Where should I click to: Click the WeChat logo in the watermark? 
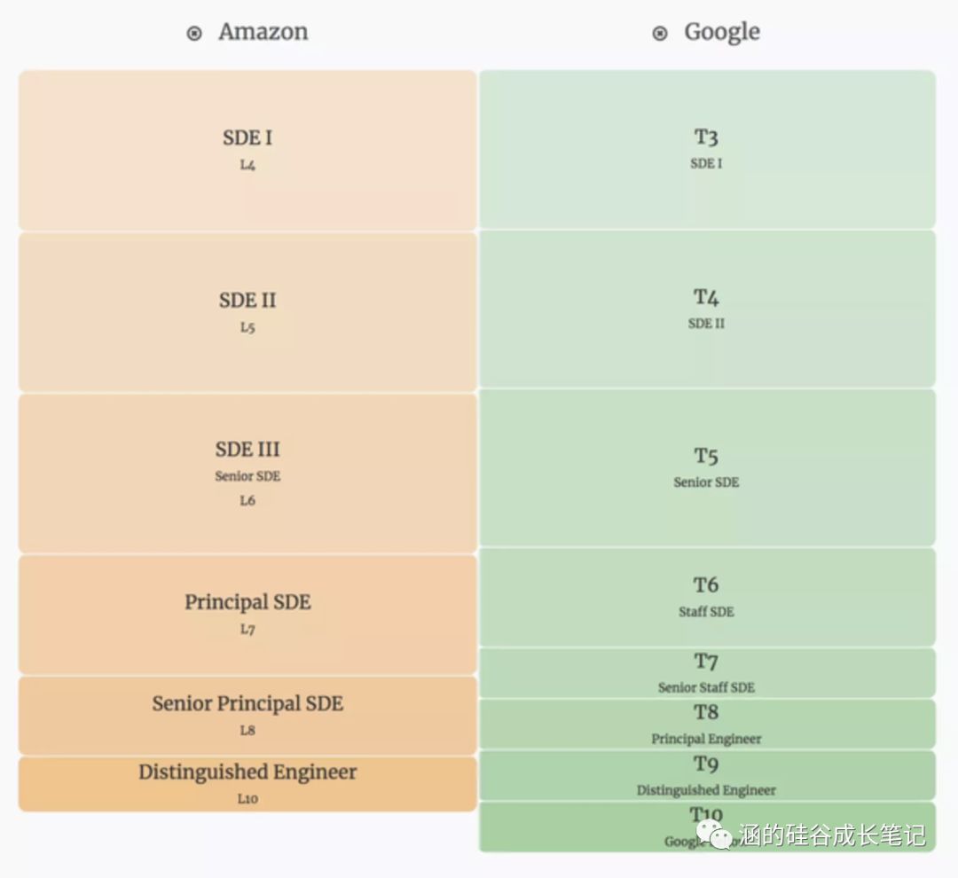coord(714,834)
